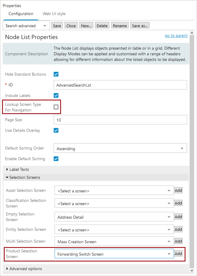Toggle Use Details Overlay checkbox
The height and width of the screenshot is (276, 197).
pyautogui.click(x=56, y=130)
